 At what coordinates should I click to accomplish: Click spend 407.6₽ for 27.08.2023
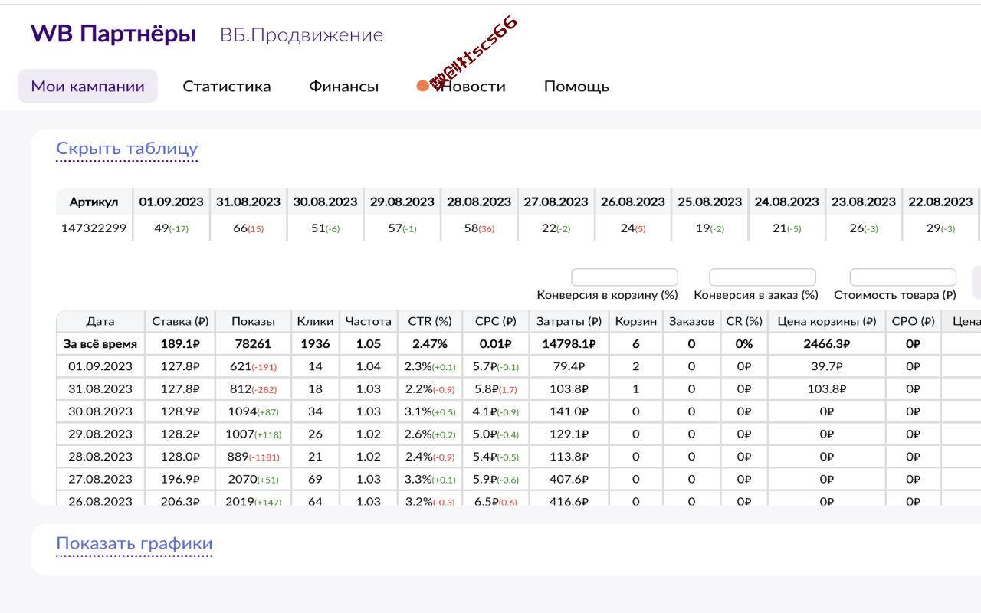569,480
